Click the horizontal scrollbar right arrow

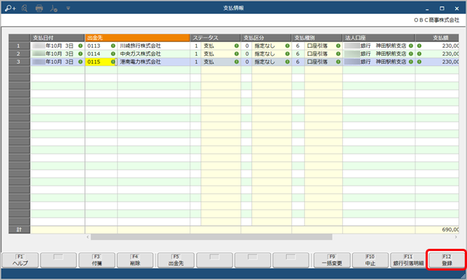coord(455,237)
